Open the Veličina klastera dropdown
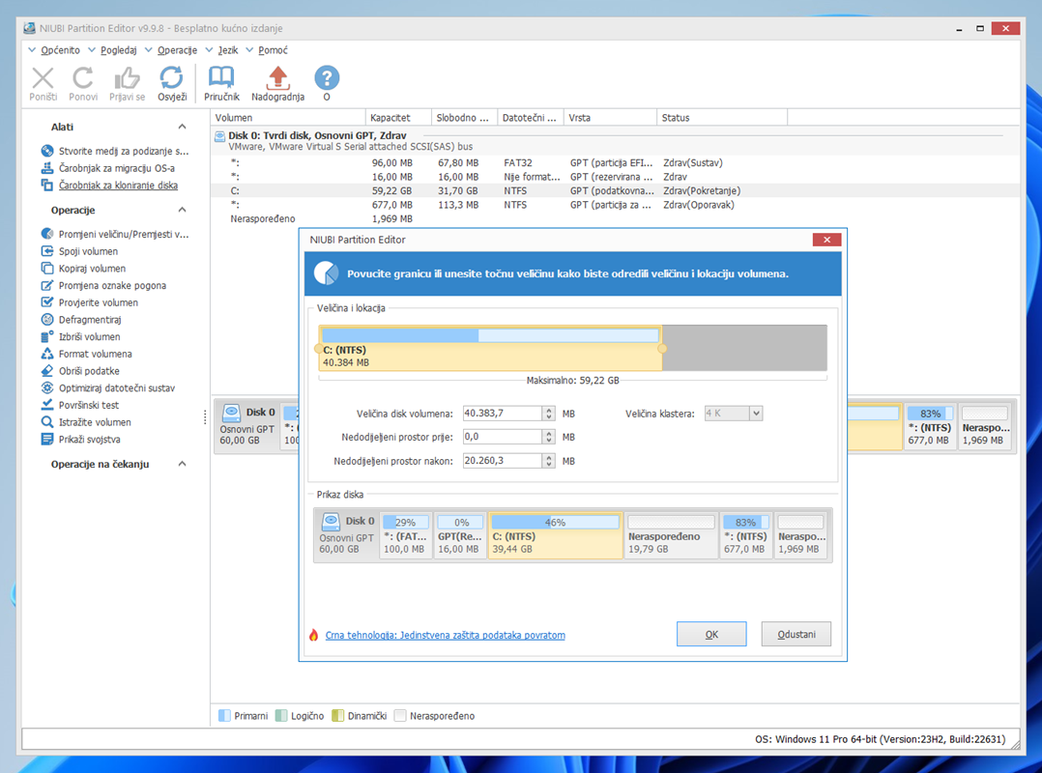This screenshot has width=1042, height=773. pos(756,414)
